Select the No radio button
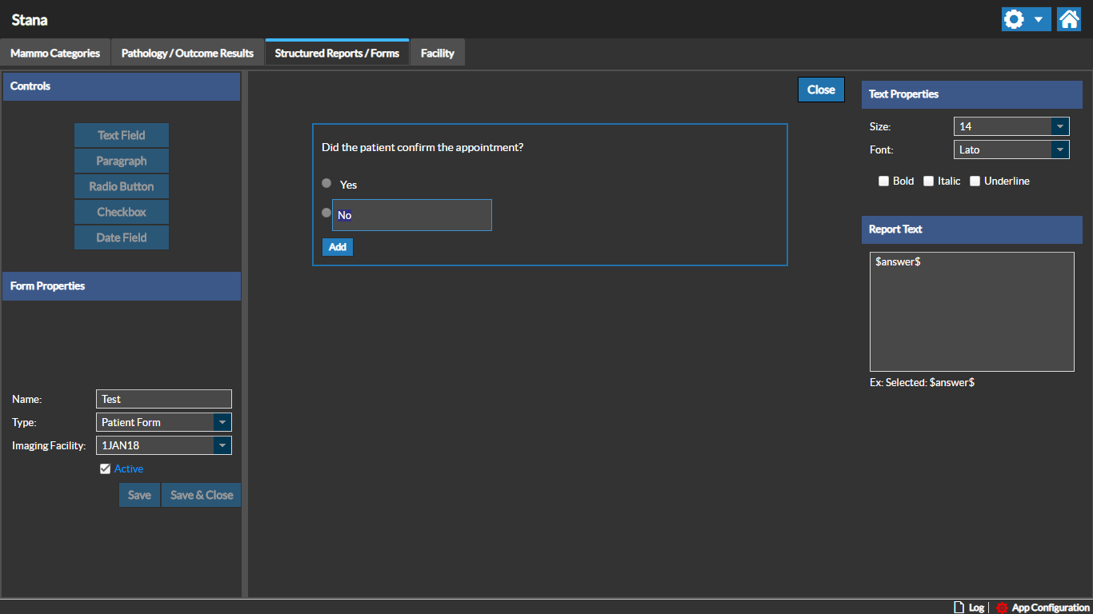Viewport: 1093px width, 614px height. pyautogui.click(x=326, y=213)
